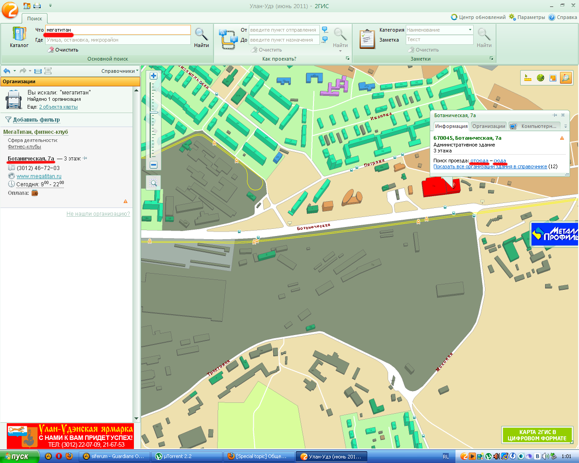The width and height of the screenshot is (579, 463).
Task: Toggle the 3D buildings view button
Action: [565, 78]
